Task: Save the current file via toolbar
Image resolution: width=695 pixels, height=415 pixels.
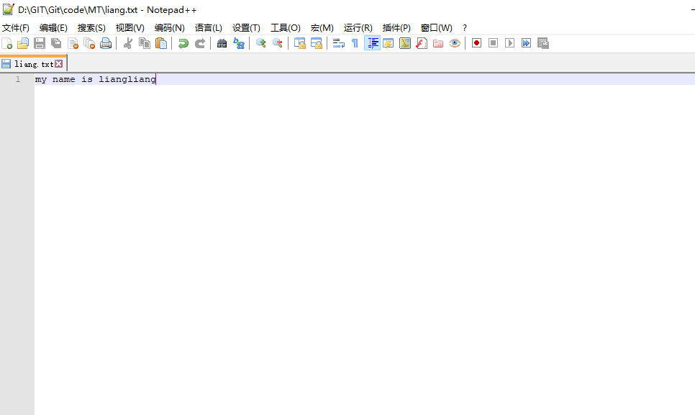Action: pyautogui.click(x=40, y=43)
